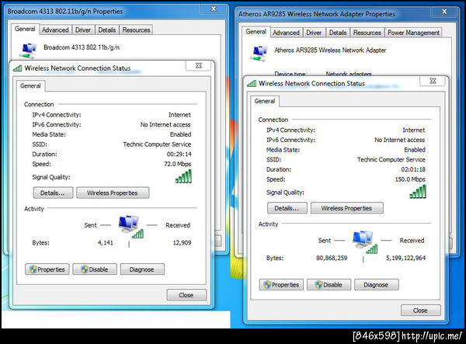
Task: Click shield icon on right Properties button
Action: coord(267,284)
